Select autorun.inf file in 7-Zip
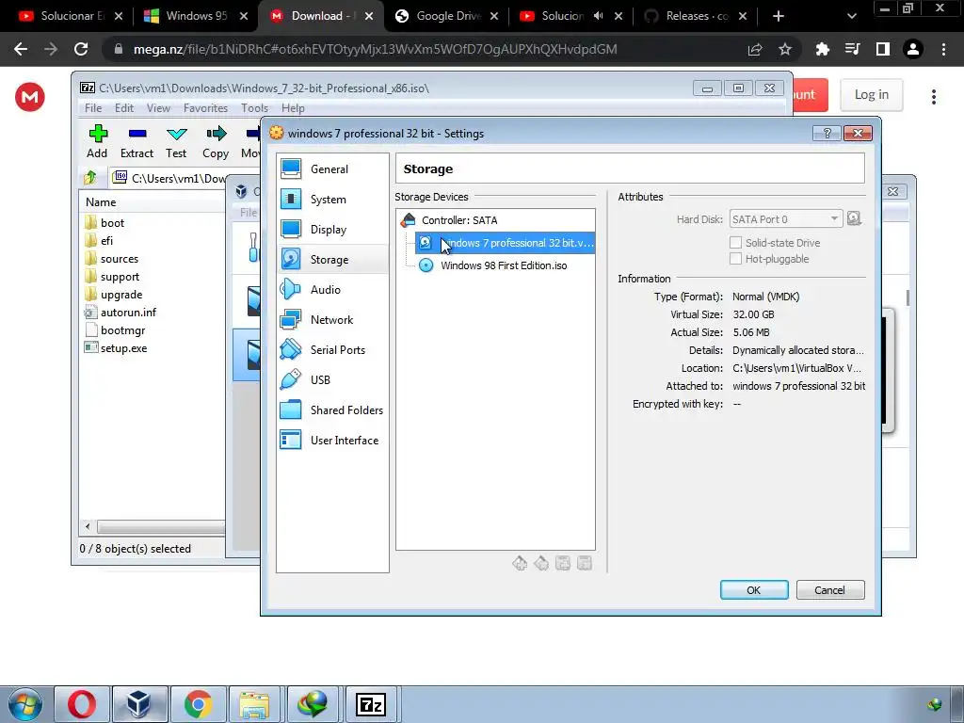 pyautogui.click(x=120, y=313)
